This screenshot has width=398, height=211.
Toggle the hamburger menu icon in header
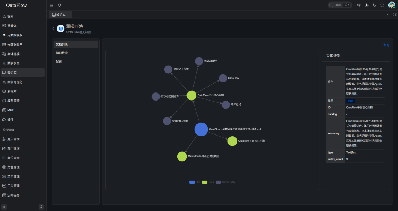(52, 5)
